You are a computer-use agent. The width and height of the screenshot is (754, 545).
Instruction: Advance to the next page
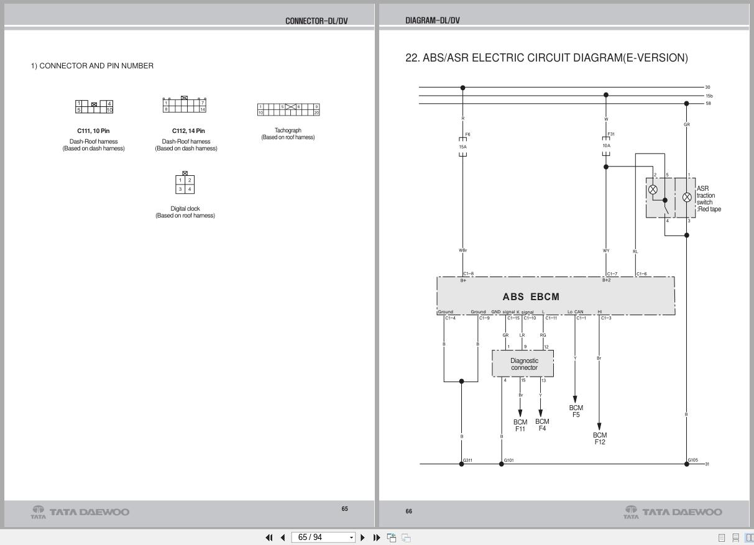pyautogui.click(x=362, y=537)
